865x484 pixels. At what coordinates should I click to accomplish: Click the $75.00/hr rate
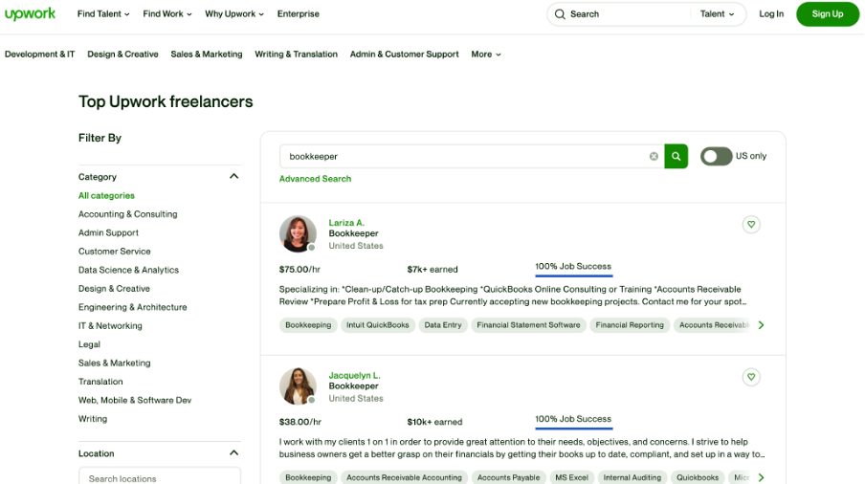tap(299, 270)
